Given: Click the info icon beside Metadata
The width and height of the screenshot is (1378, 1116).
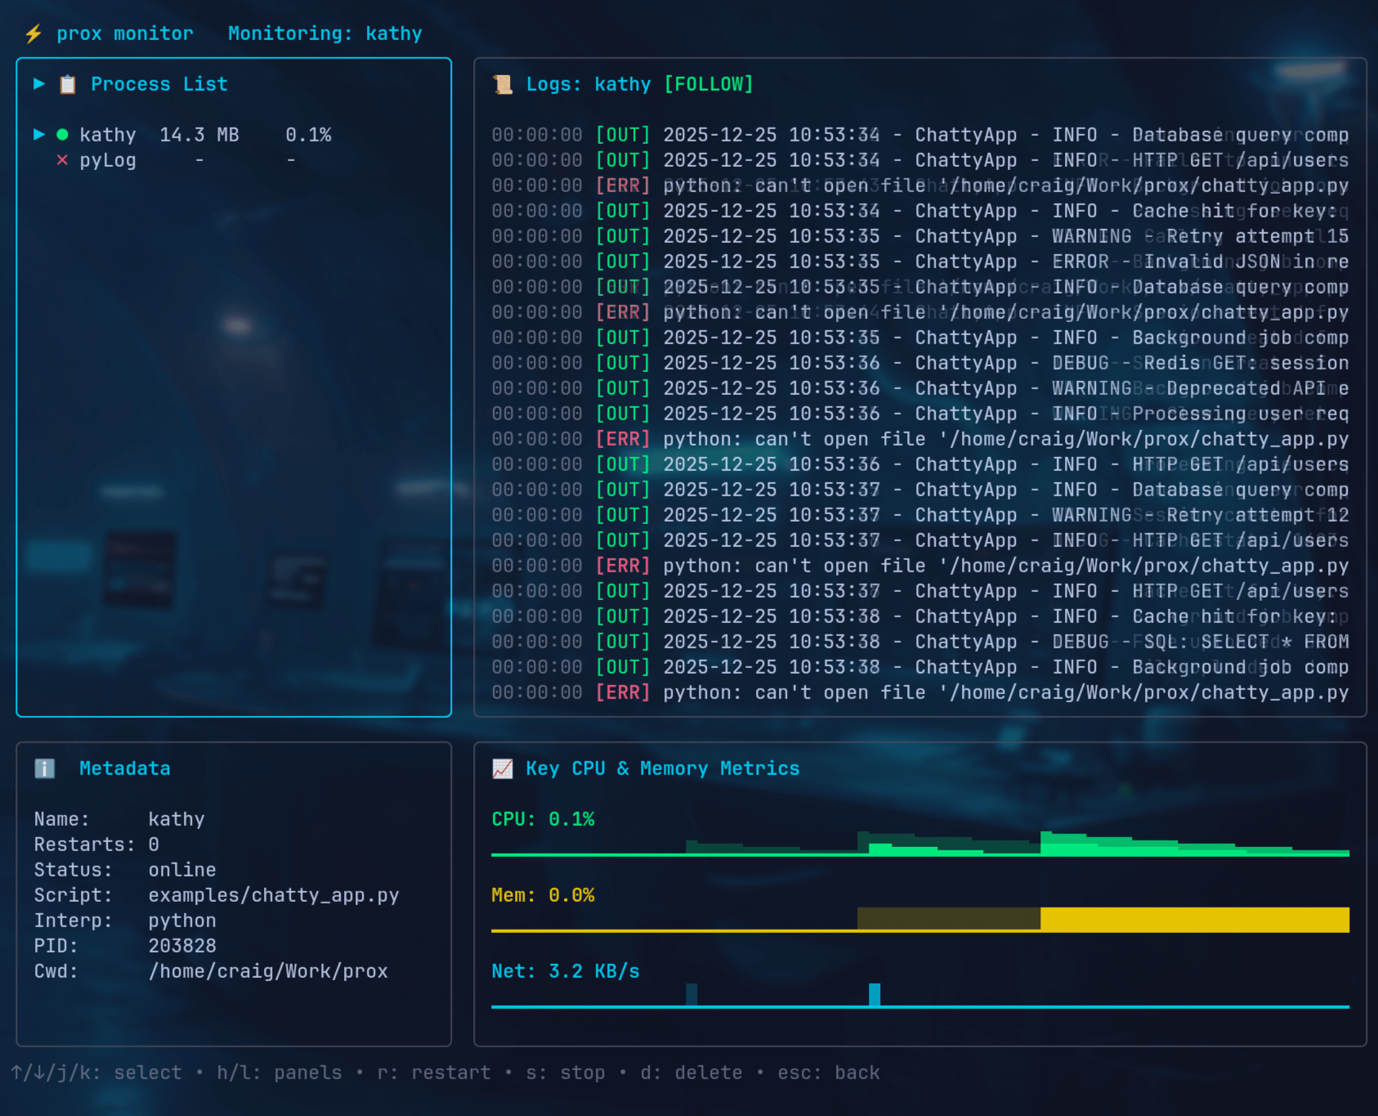Looking at the screenshot, I should click(x=44, y=769).
